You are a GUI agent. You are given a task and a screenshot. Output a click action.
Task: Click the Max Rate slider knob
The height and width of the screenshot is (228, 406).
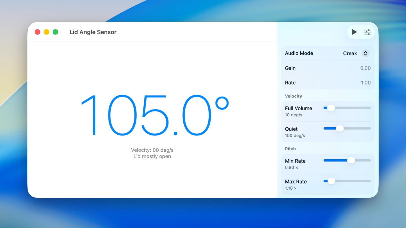(331, 181)
